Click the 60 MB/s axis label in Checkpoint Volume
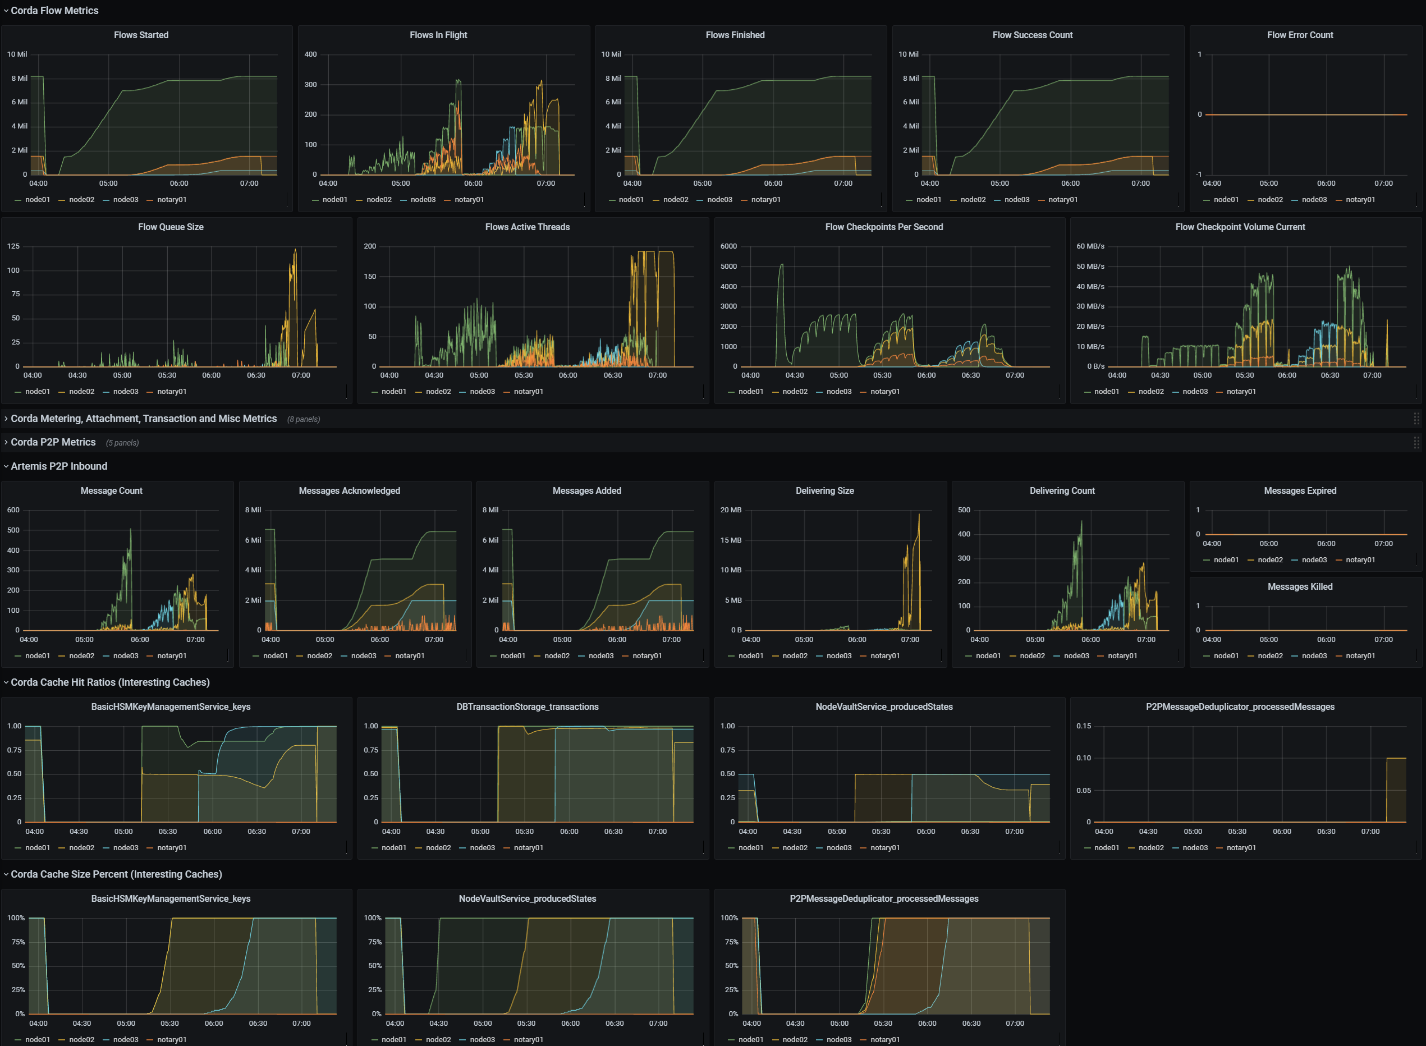 (x=1090, y=246)
